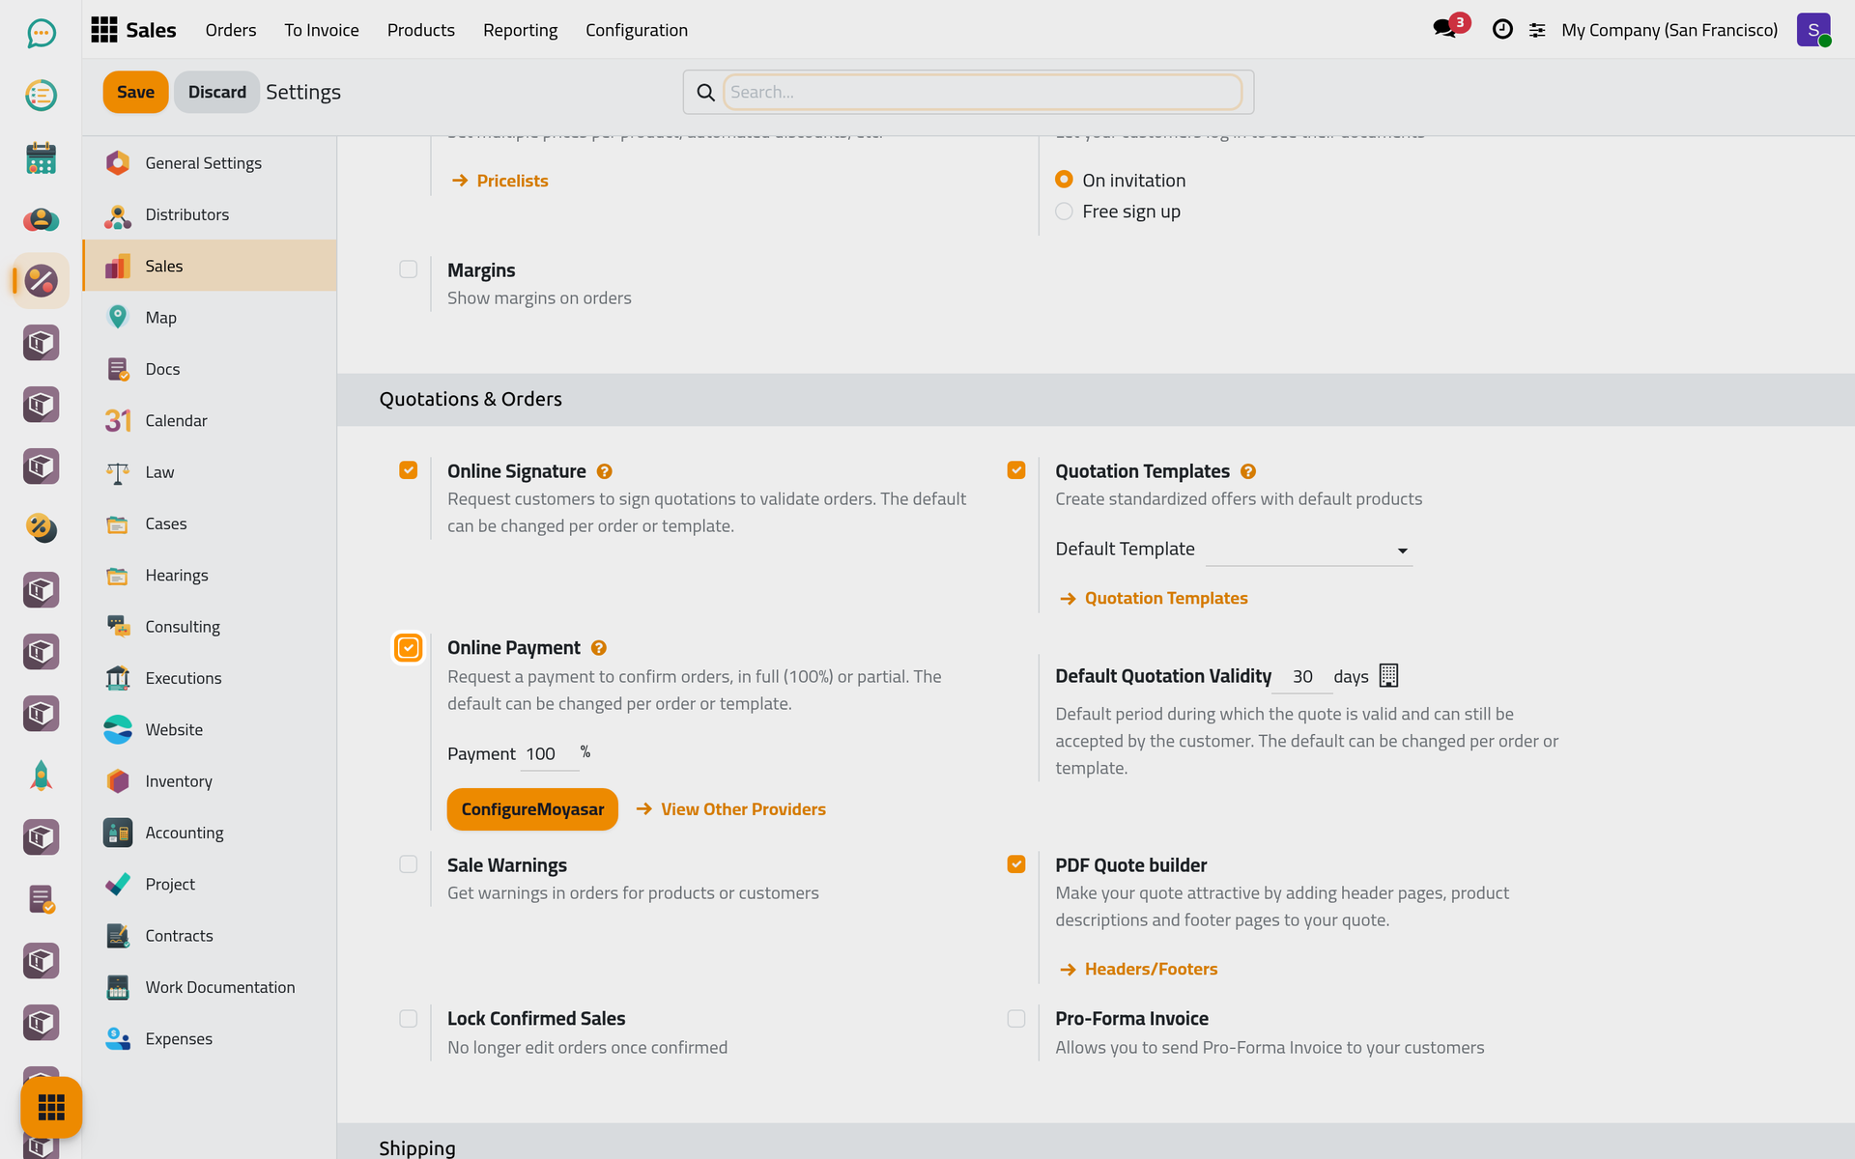
Task: Uncheck Quotation Templates checkbox
Action: [1016, 470]
